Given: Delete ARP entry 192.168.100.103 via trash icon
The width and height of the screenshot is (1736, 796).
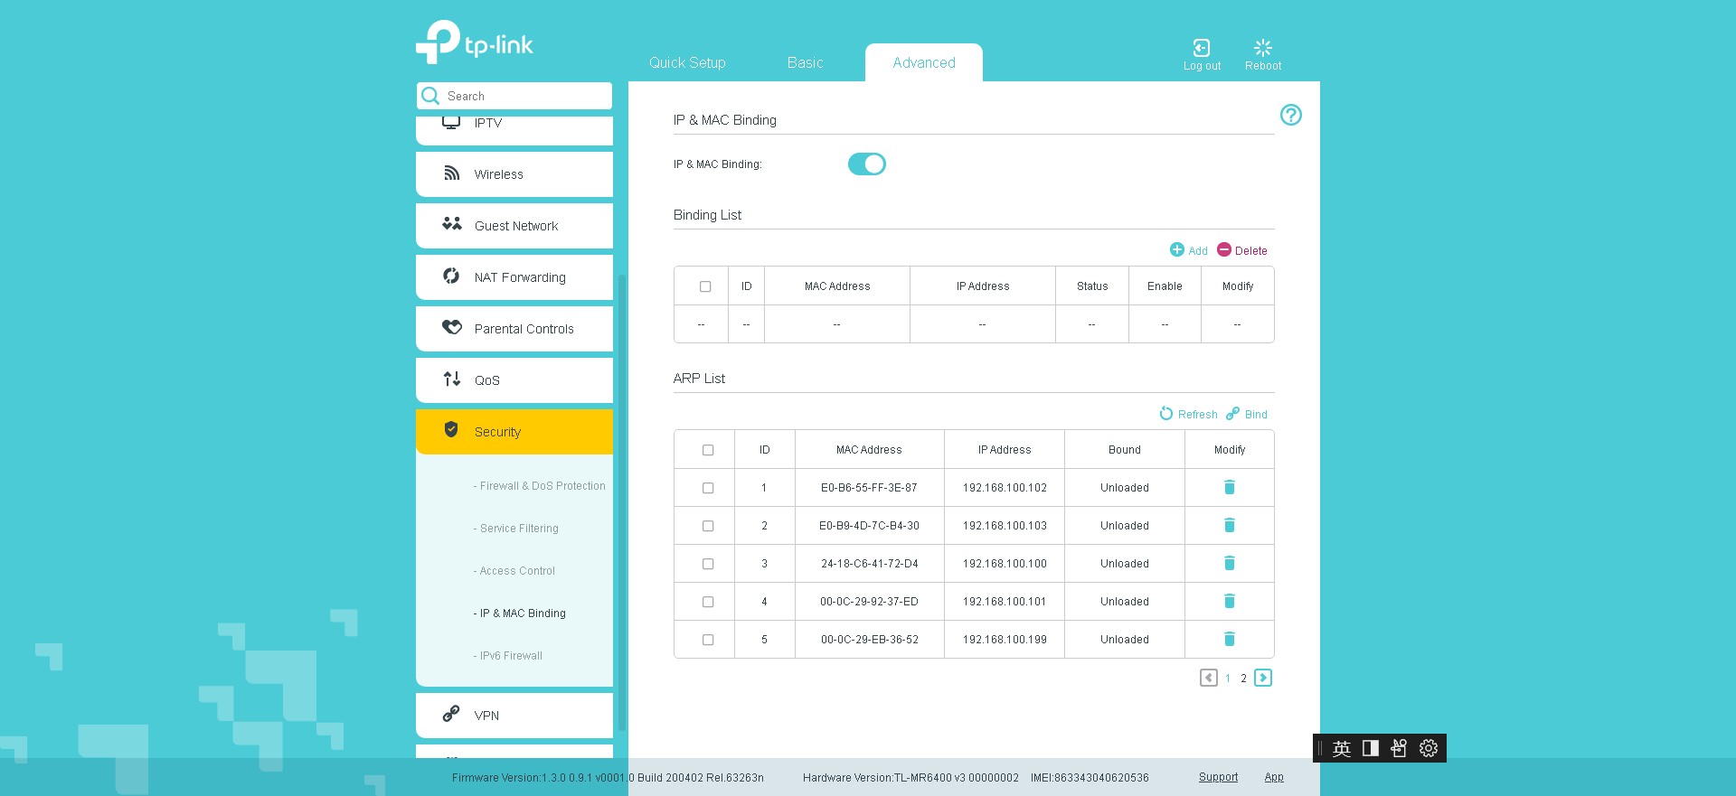Looking at the screenshot, I should tap(1230, 526).
